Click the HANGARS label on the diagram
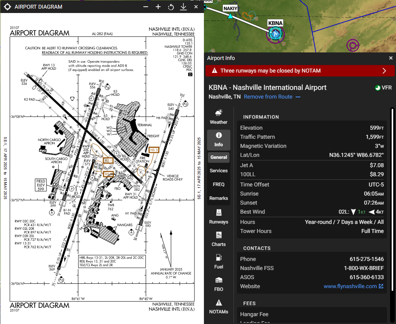Image resolution: width=396 pixels, height=324 pixels. tap(125, 225)
